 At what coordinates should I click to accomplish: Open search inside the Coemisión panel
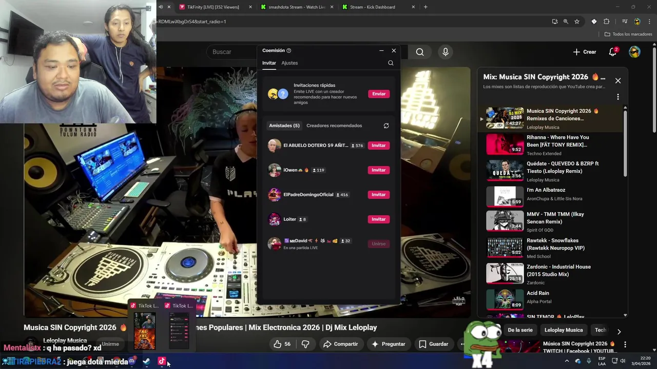[x=391, y=63]
